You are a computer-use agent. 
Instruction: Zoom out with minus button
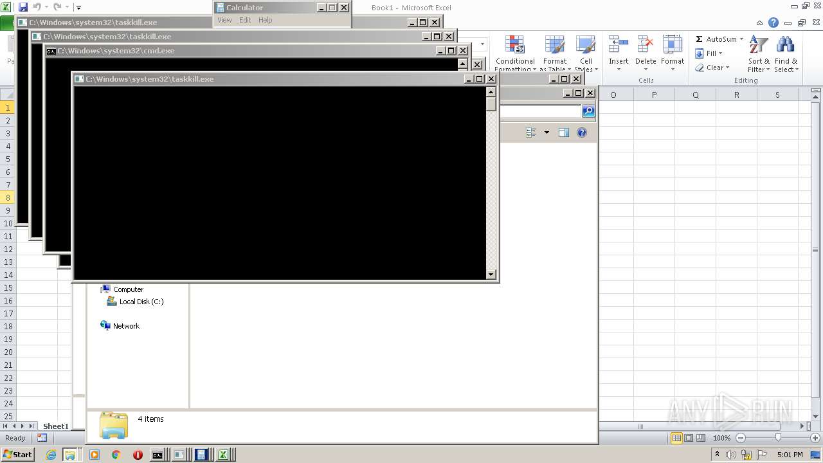[x=740, y=438]
